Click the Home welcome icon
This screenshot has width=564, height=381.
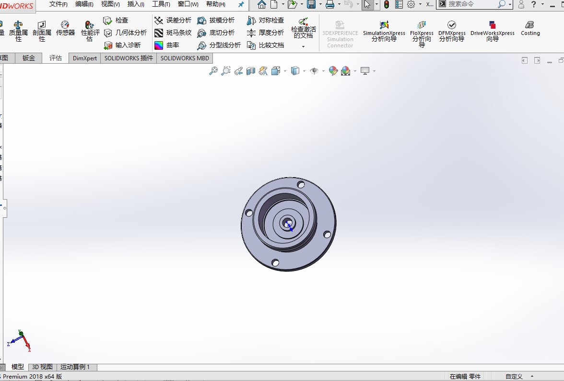[x=262, y=4]
